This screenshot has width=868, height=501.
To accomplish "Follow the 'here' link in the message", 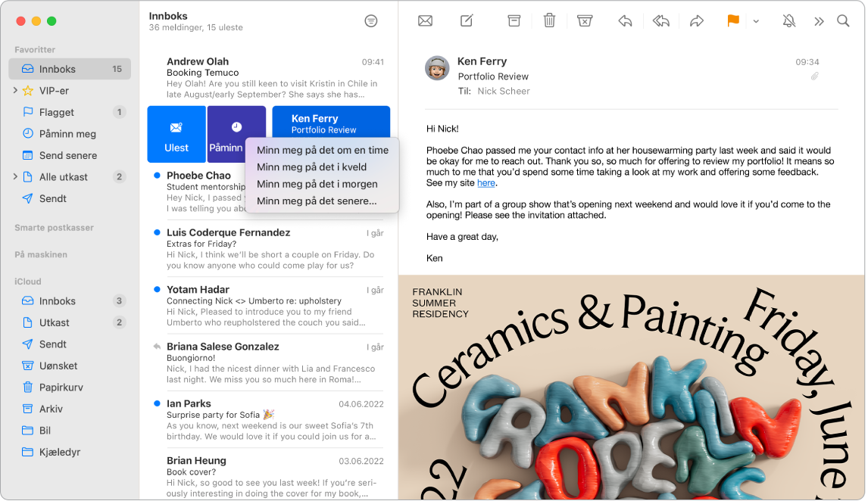I will click(x=486, y=183).
